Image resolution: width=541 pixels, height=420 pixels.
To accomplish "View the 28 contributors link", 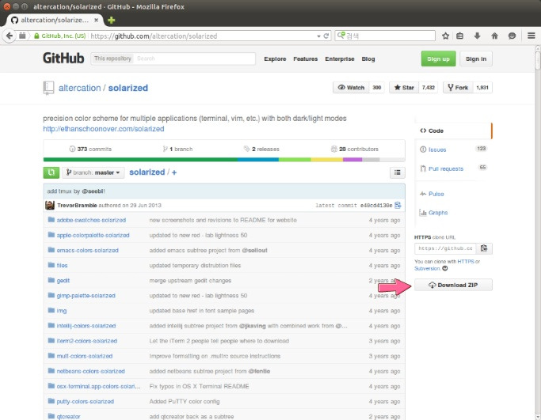I will pyautogui.click(x=355, y=149).
